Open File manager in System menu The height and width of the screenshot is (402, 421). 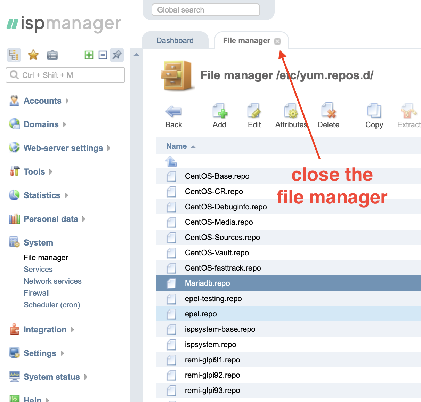point(46,258)
